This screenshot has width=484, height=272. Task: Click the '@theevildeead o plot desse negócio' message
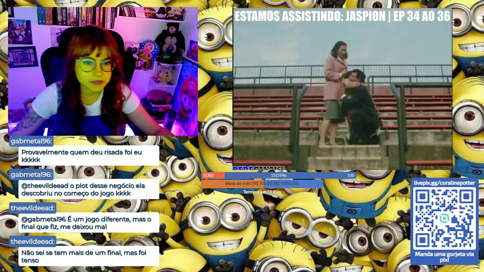[89, 189]
